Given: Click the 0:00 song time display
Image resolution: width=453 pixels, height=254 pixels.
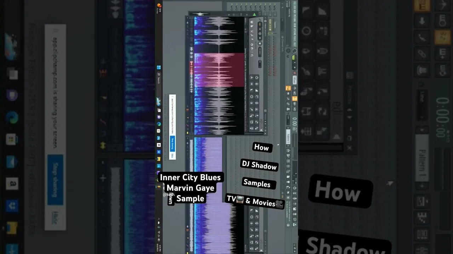Looking at the screenshot, I should pyautogui.click(x=295, y=124).
